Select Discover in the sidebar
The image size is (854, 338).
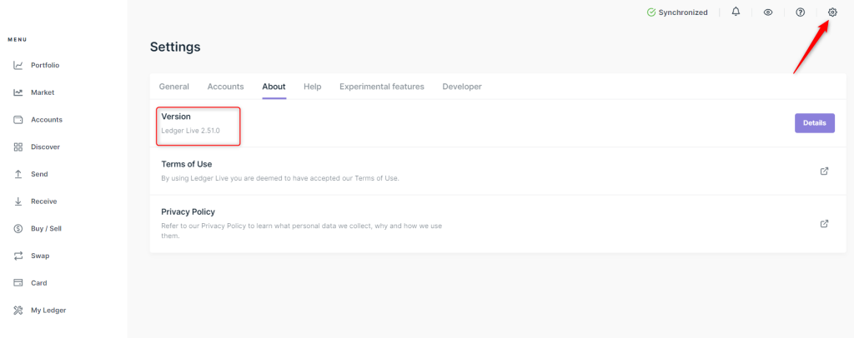(x=45, y=147)
